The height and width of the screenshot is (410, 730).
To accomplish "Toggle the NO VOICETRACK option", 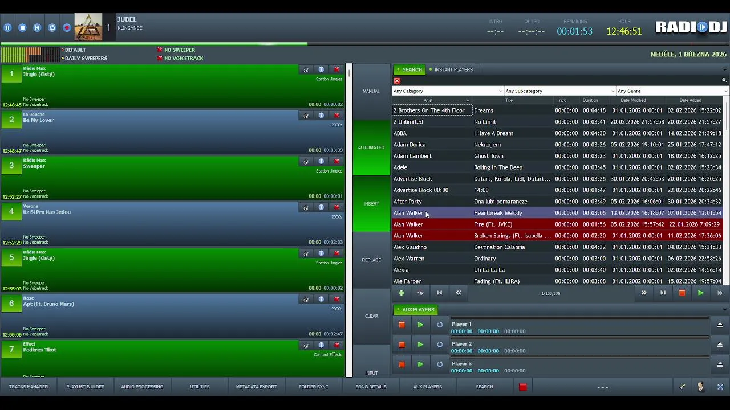I will point(180,58).
